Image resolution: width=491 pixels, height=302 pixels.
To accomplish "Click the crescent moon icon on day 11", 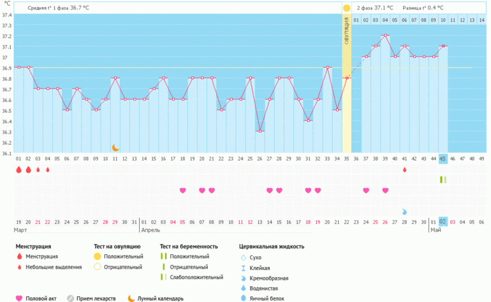I will (115, 148).
